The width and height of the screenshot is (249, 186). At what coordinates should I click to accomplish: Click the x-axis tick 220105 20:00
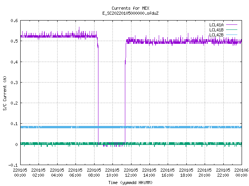205,172
